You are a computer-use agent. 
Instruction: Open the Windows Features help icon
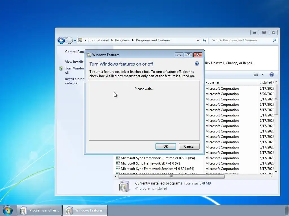tap(197, 64)
